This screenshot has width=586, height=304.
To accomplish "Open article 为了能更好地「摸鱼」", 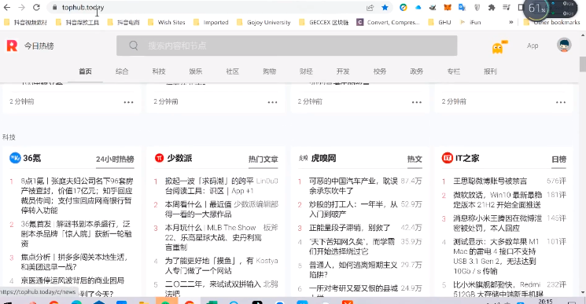I will [x=209, y=266].
